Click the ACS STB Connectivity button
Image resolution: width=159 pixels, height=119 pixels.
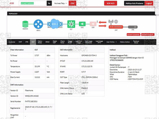148,35
